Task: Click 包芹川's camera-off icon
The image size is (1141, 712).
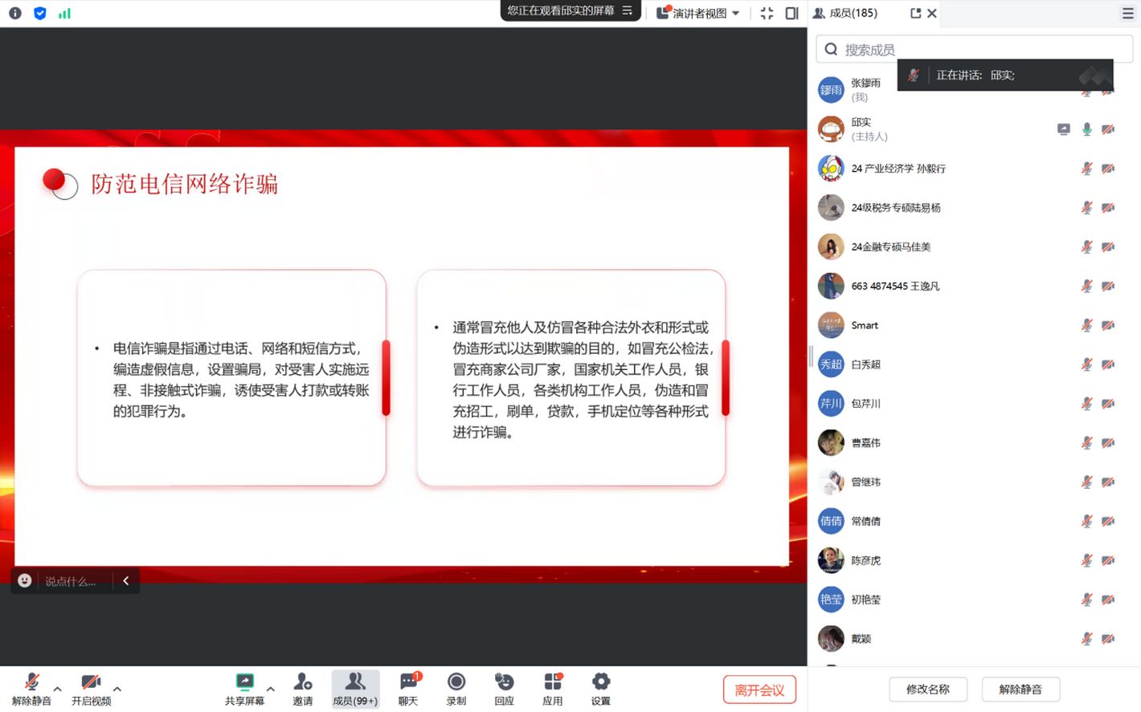Action: (1108, 404)
